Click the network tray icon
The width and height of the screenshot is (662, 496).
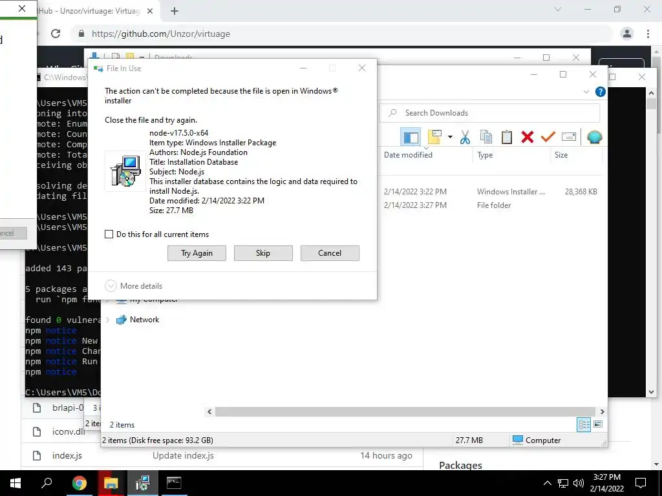pyautogui.click(x=563, y=483)
